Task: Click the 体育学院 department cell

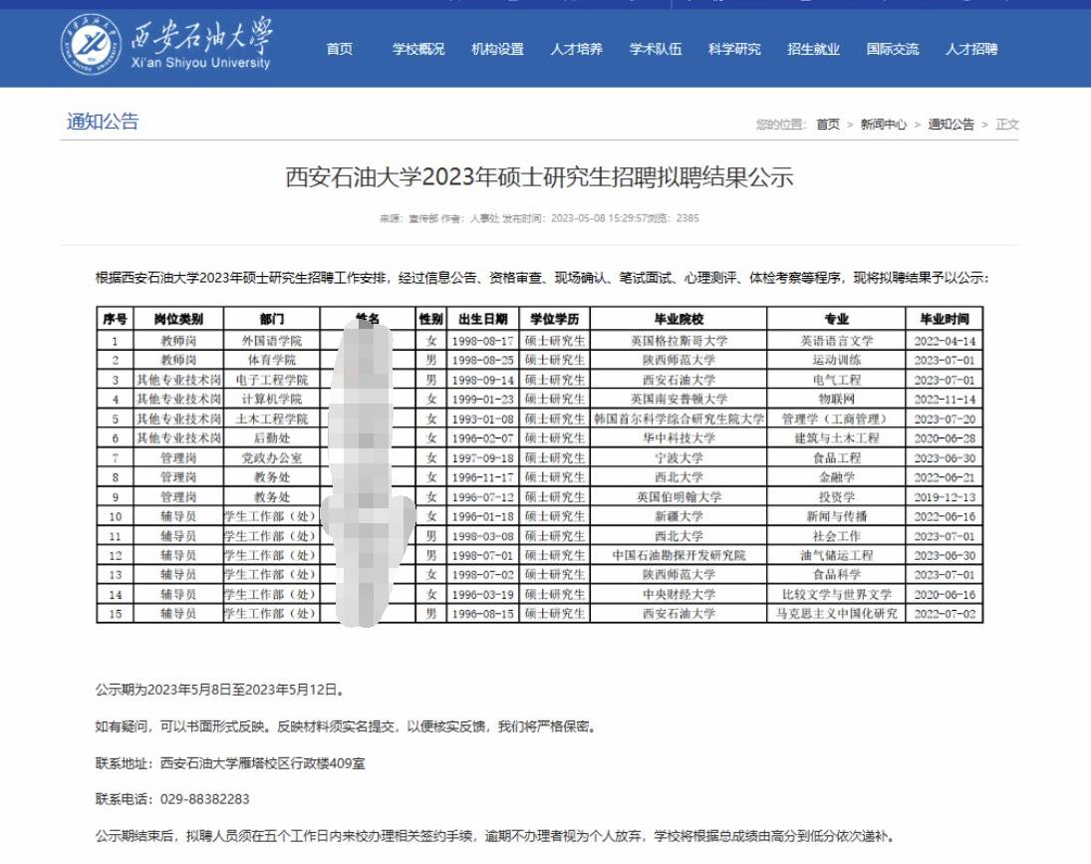Action: click(271, 361)
